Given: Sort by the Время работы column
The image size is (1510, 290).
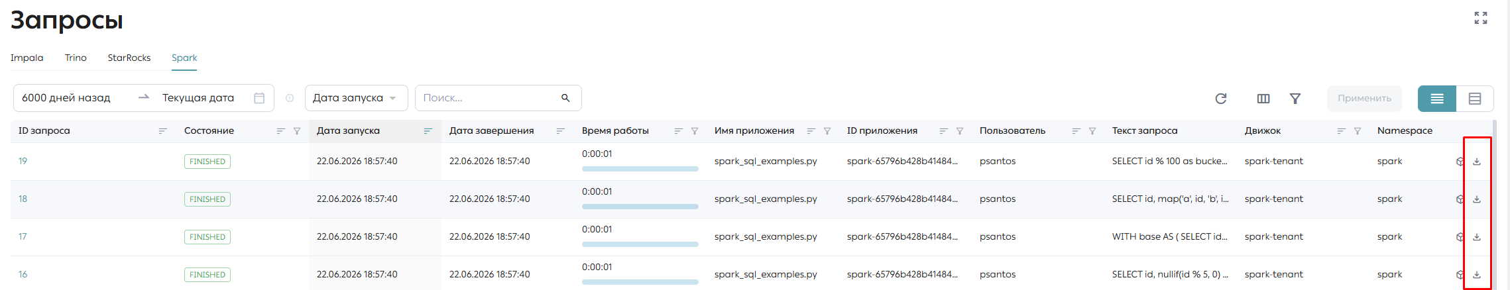Looking at the screenshot, I should 678,131.
